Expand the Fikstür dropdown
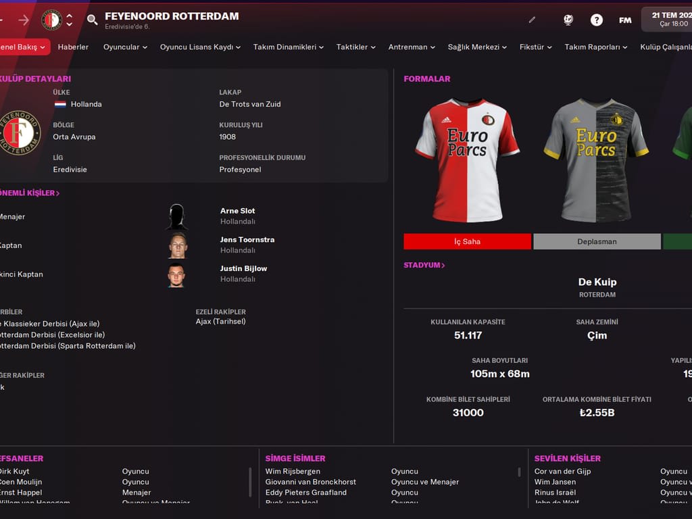 pos(536,47)
